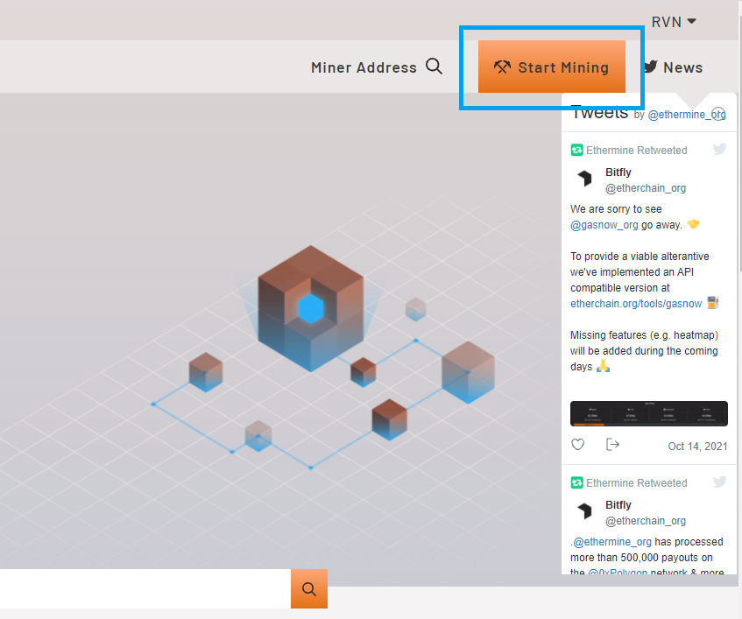Screen dimensions: 742x619
Task: Open the News menu item
Action: click(x=682, y=67)
